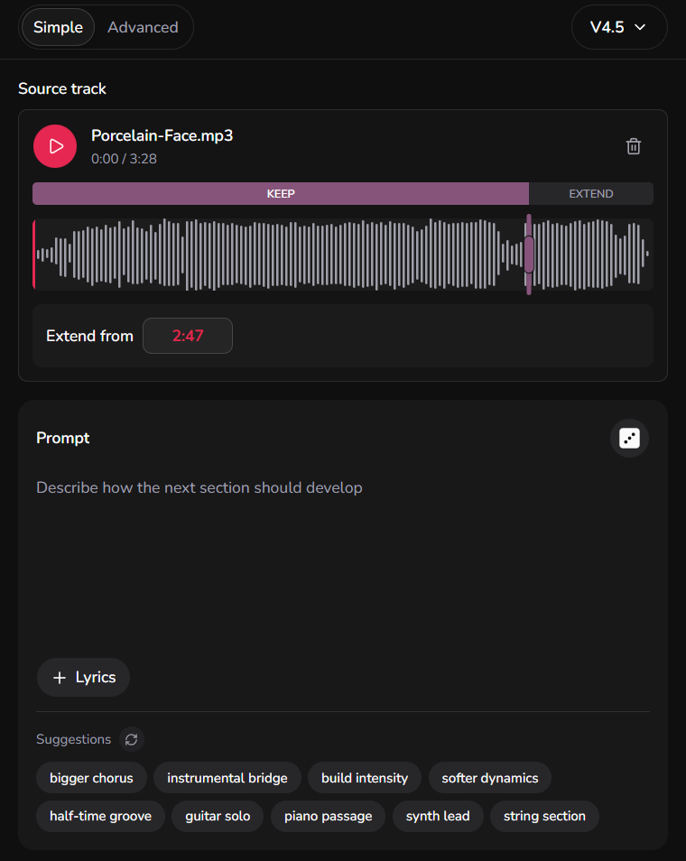Screen dimensions: 686x861
Task: Select the KEEP segment bar
Action: [x=281, y=194]
